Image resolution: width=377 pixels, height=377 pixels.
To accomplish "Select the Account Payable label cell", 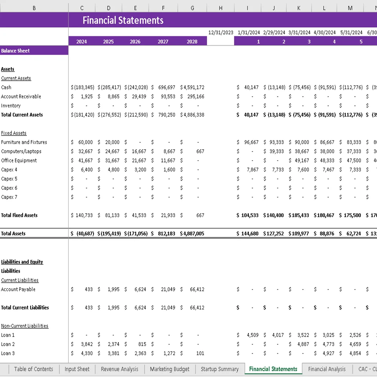I will click(16, 289).
